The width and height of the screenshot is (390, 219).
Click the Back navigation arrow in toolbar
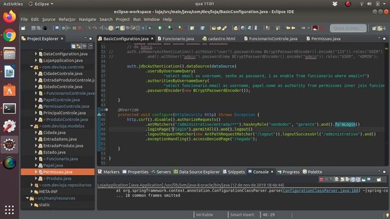pos(294,28)
